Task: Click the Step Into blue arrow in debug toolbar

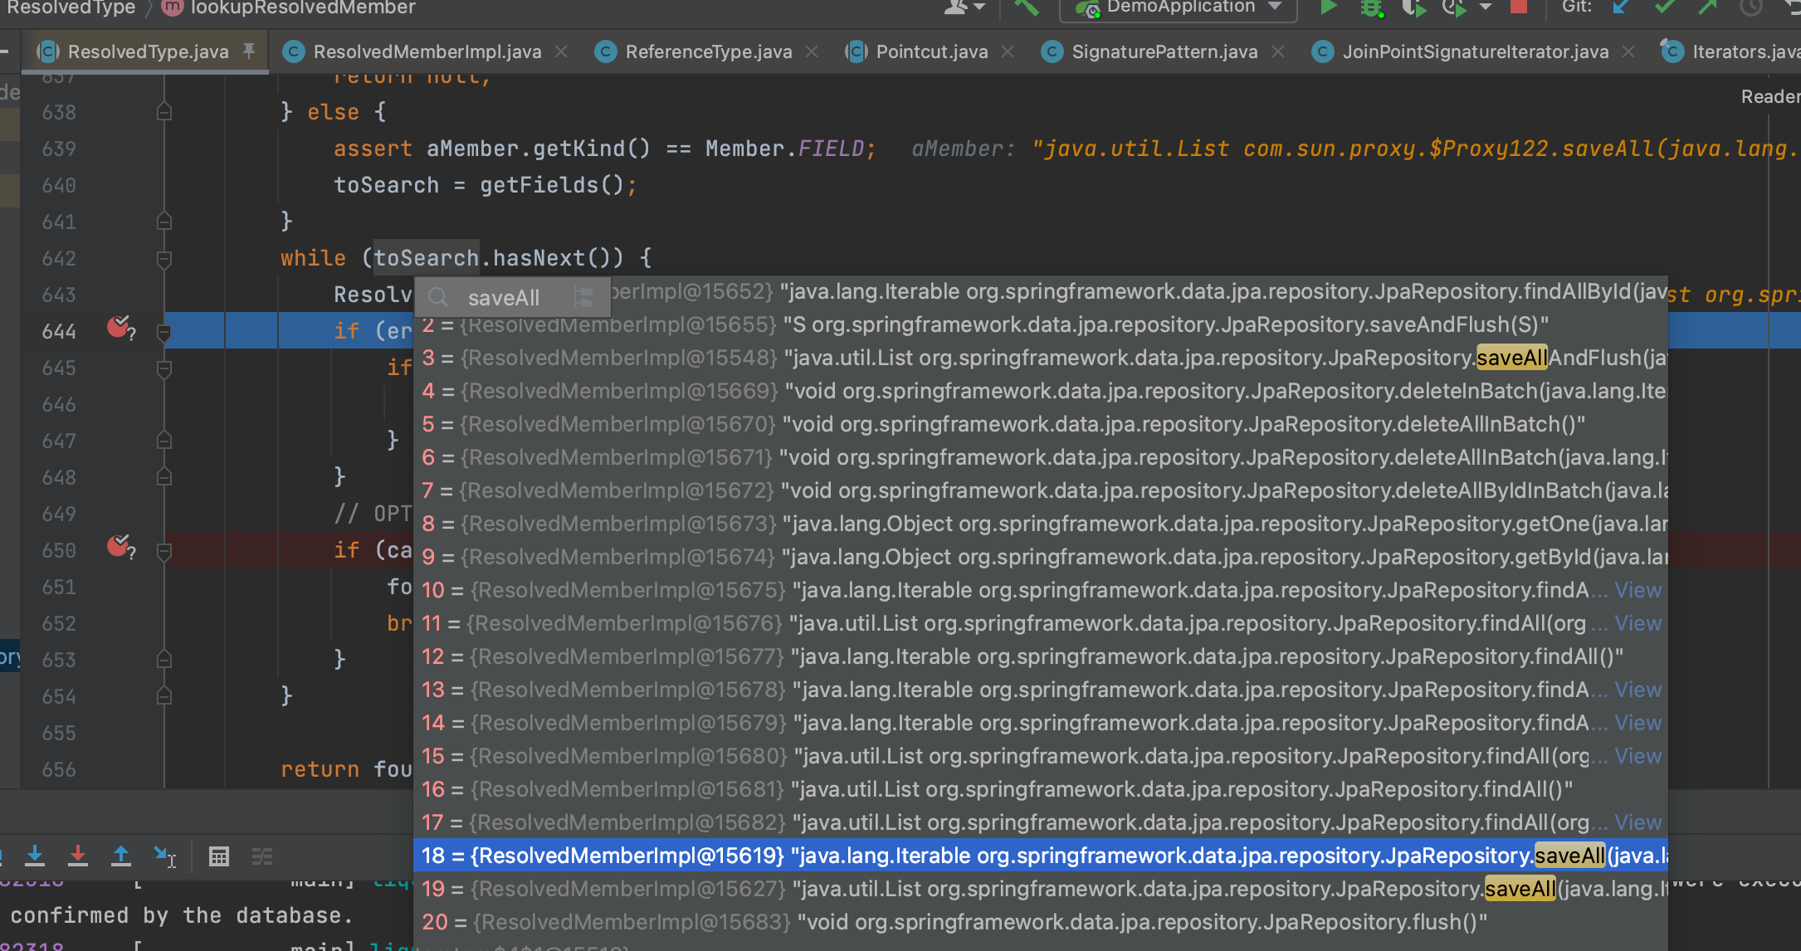Action: tap(35, 856)
